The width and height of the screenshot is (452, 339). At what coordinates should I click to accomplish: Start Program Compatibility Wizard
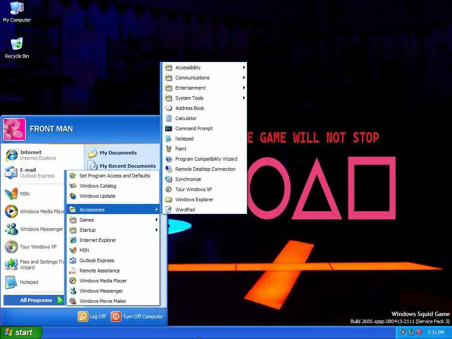tap(205, 159)
